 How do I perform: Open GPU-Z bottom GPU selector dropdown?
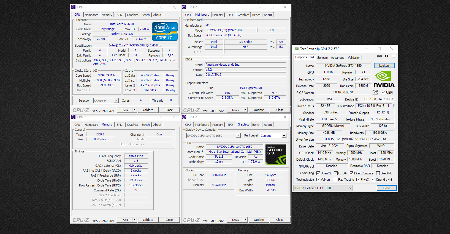(323, 188)
